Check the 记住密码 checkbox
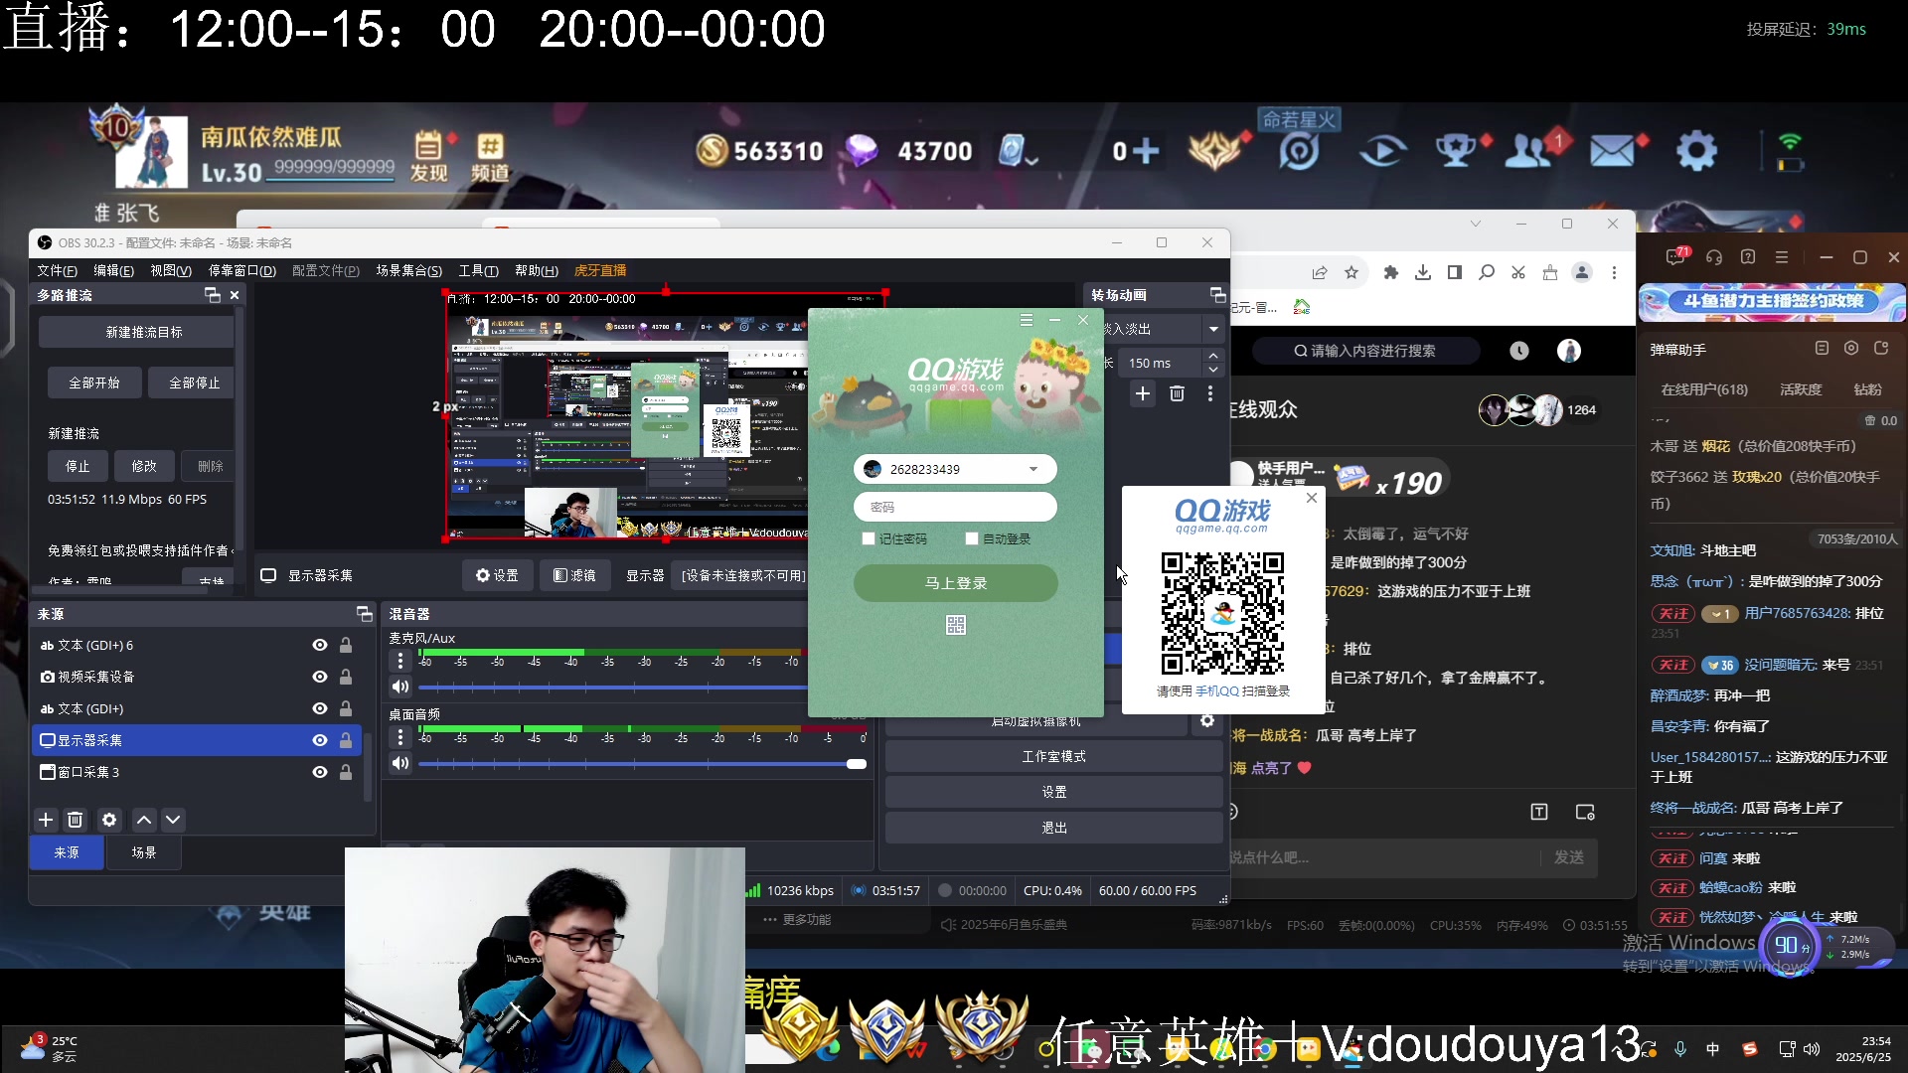The image size is (1908, 1073). point(869,538)
